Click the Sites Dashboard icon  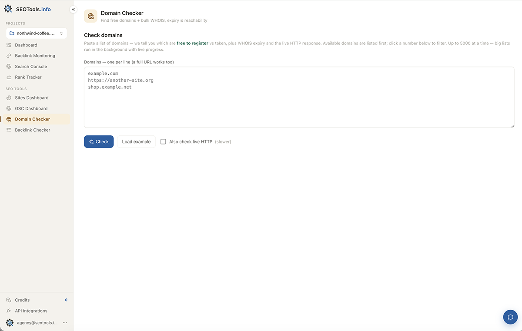click(x=9, y=98)
